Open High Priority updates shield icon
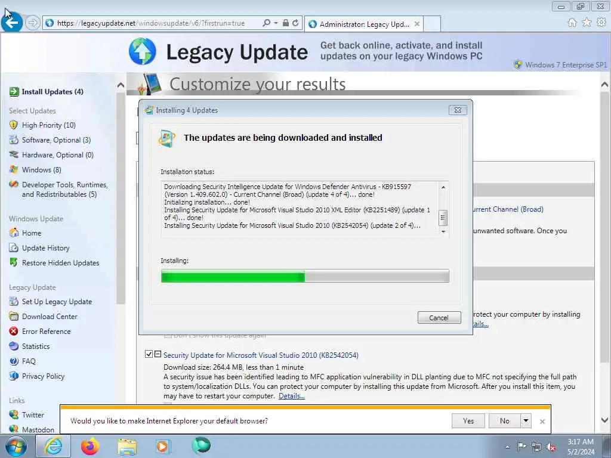The height and width of the screenshot is (458, 611). (14, 125)
